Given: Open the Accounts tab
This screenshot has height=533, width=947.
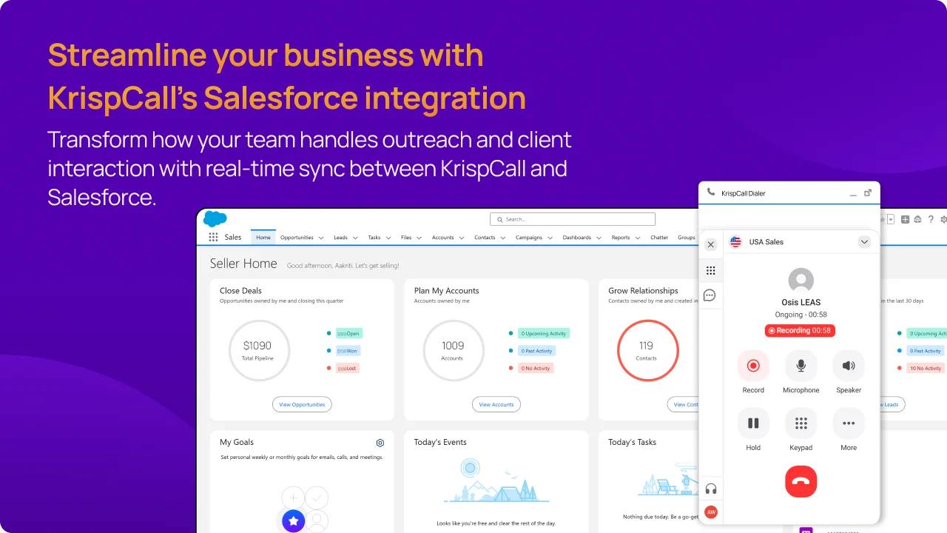Looking at the screenshot, I should click(x=443, y=238).
